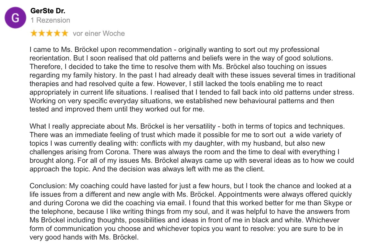This screenshot has width=379, height=250.
Task: Click the purple G profile avatar
Action: tap(15, 18)
